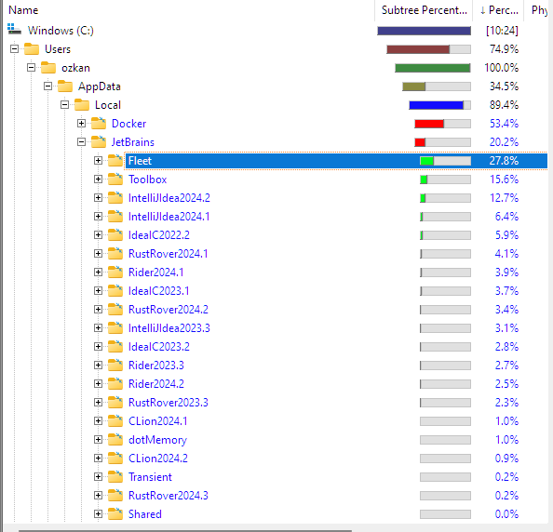Click the Windows (C:) drive icon
This screenshot has height=532, width=553.
point(15,30)
